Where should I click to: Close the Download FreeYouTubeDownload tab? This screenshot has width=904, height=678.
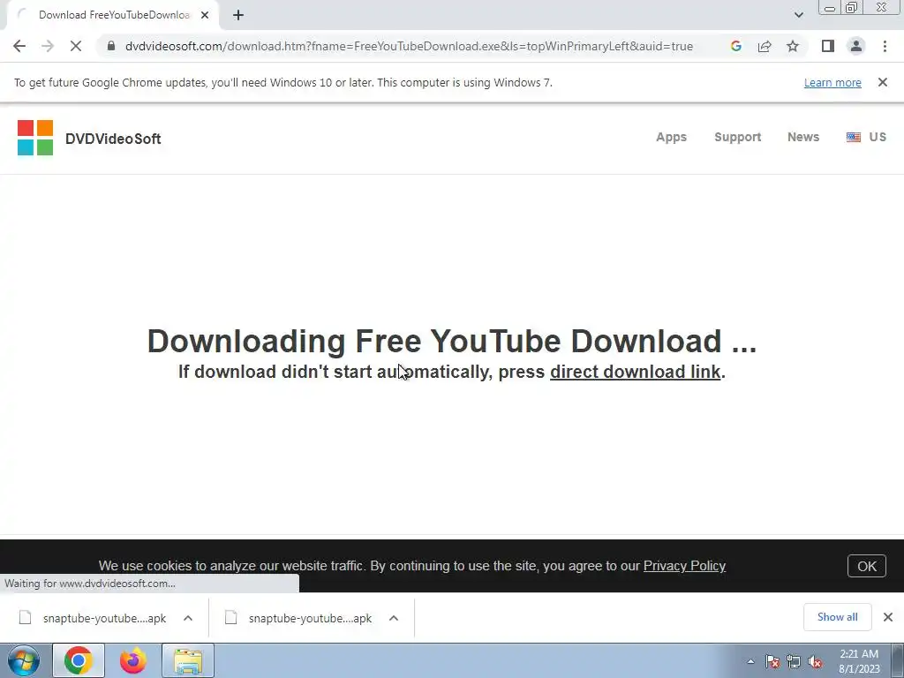coord(205,15)
